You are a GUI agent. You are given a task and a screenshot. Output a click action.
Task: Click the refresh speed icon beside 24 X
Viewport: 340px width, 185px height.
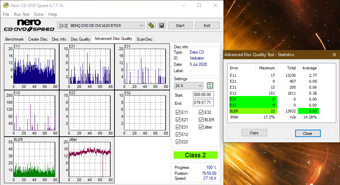pos(210,86)
